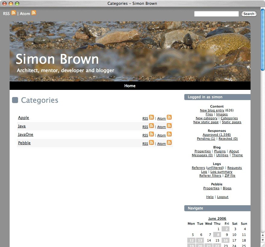Select calendar day 16

click(x=226, y=240)
